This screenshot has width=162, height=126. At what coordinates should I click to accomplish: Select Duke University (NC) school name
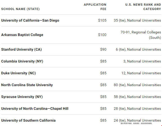(19, 73)
